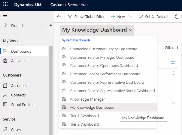This screenshot has width=182, height=135.
Task: Open the Dynamics 365 app launcher grid
Action: (5, 4)
